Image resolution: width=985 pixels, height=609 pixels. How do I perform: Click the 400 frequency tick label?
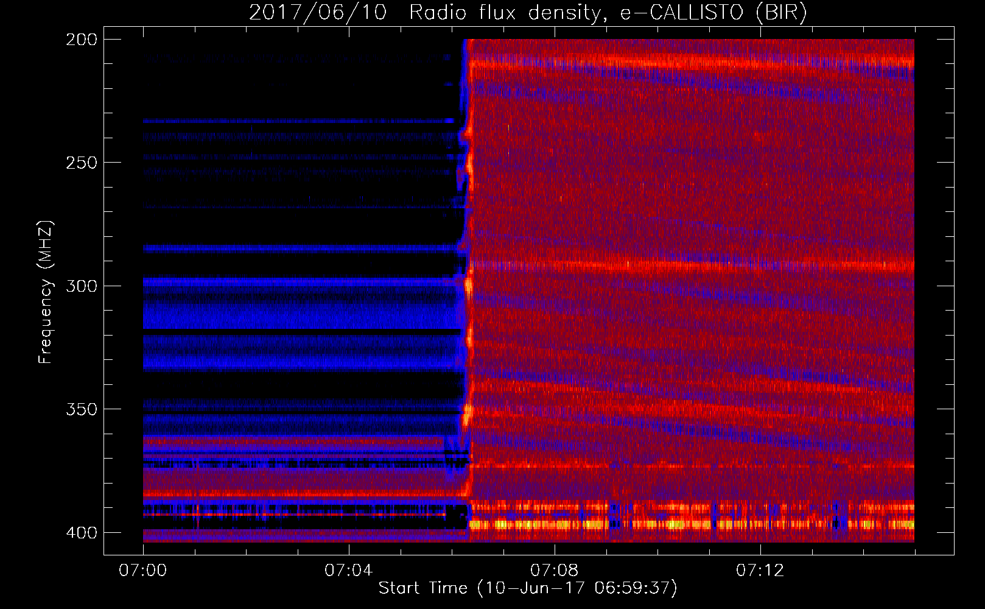pos(82,533)
